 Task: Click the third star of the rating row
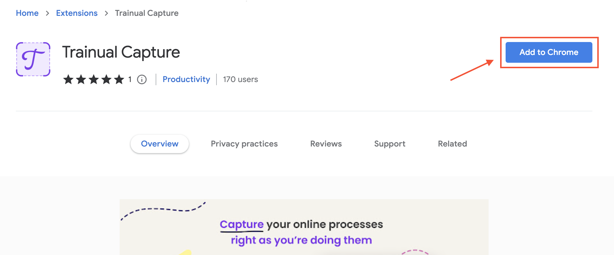click(93, 80)
